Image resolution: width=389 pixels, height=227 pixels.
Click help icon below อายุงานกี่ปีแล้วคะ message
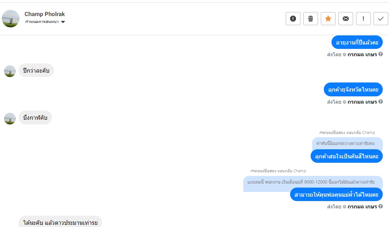pos(381,54)
